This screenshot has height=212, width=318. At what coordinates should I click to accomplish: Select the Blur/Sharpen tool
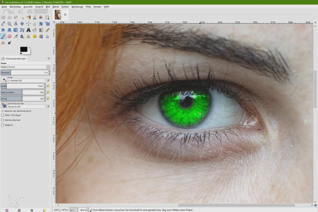point(47,37)
